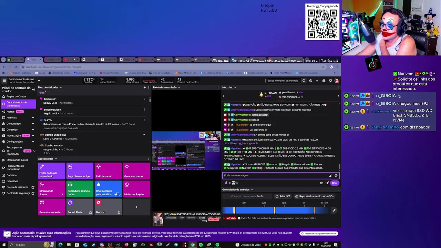Open the Blerp extension tile
The width and height of the screenshot is (441, 248).
click(x=108, y=207)
